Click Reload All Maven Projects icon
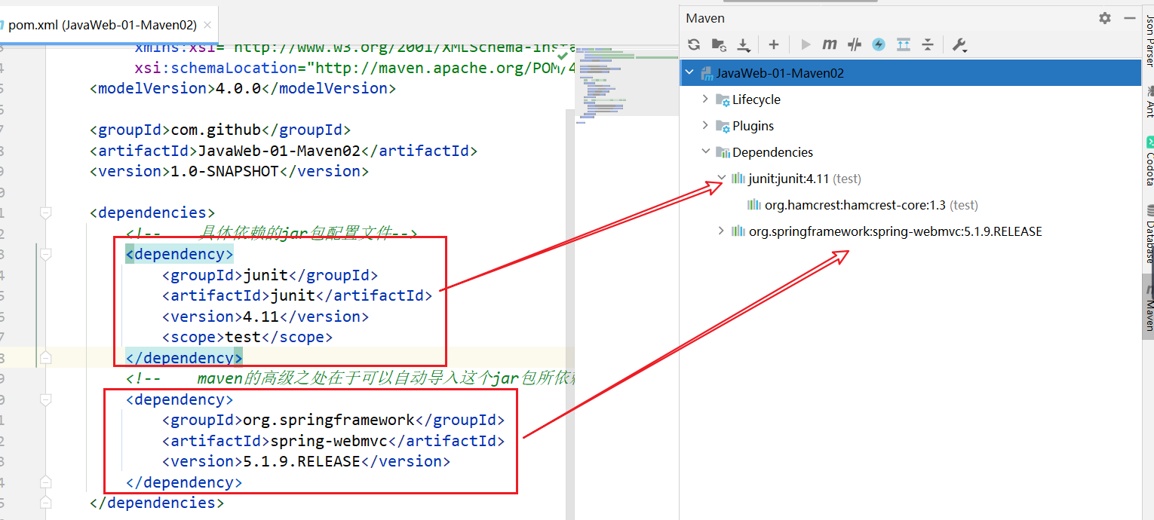1154x520 pixels. coord(694,44)
